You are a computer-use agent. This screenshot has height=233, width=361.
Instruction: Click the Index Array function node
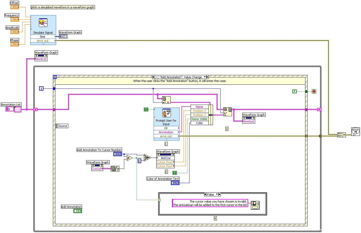click(166, 100)
